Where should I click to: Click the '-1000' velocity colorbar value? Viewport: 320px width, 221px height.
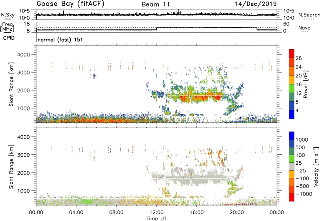click(304, 194)
